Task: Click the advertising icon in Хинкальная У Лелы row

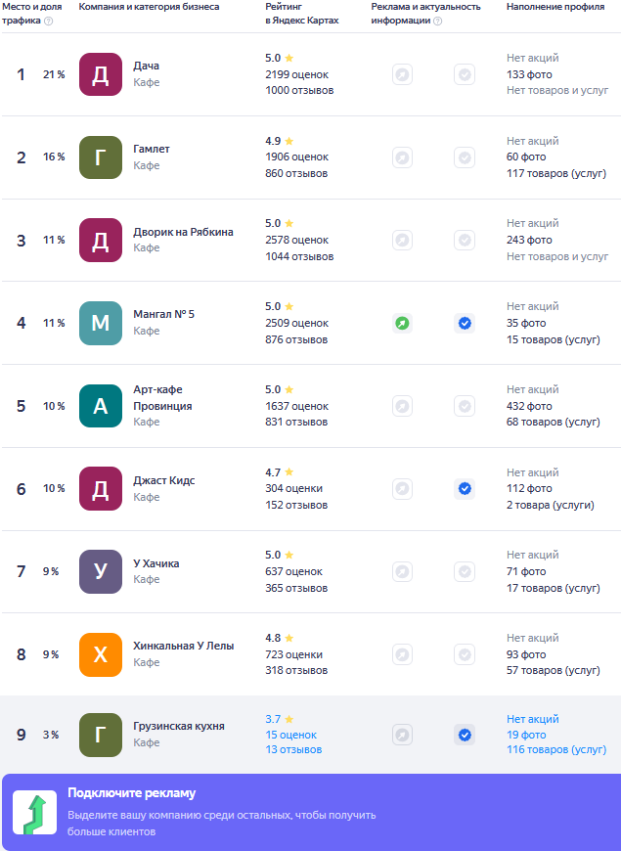Action: [402, 654]
